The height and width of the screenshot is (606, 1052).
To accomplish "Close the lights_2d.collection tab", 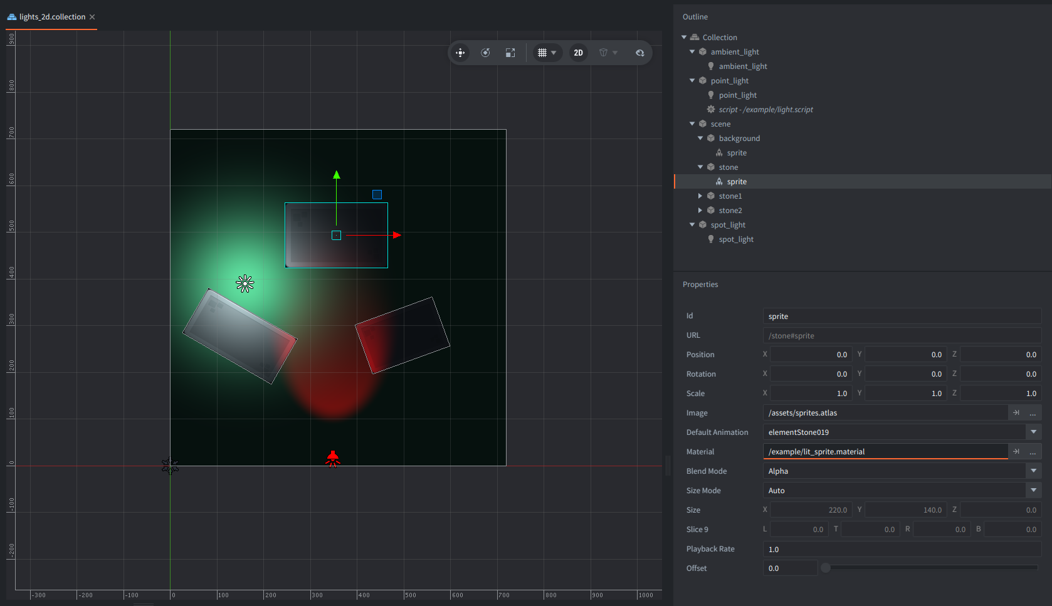I will 92,17.
